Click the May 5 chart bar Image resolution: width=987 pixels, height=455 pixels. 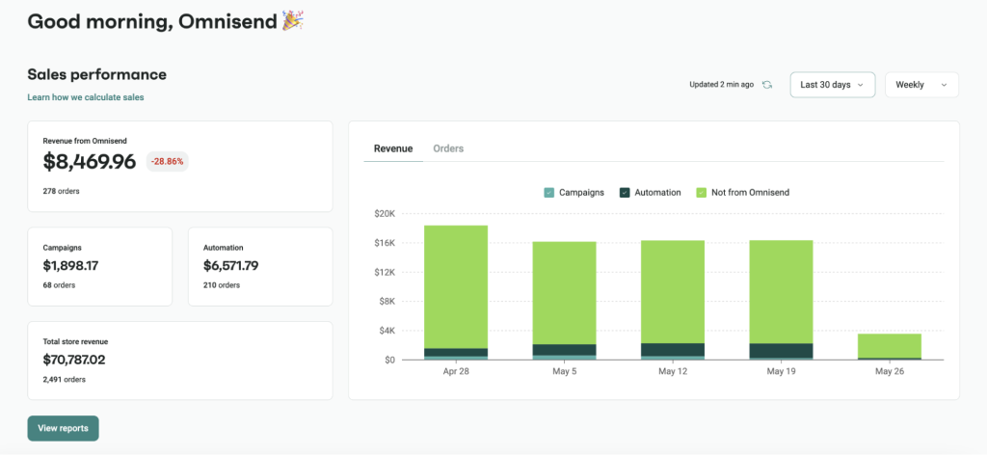[565, 291]
